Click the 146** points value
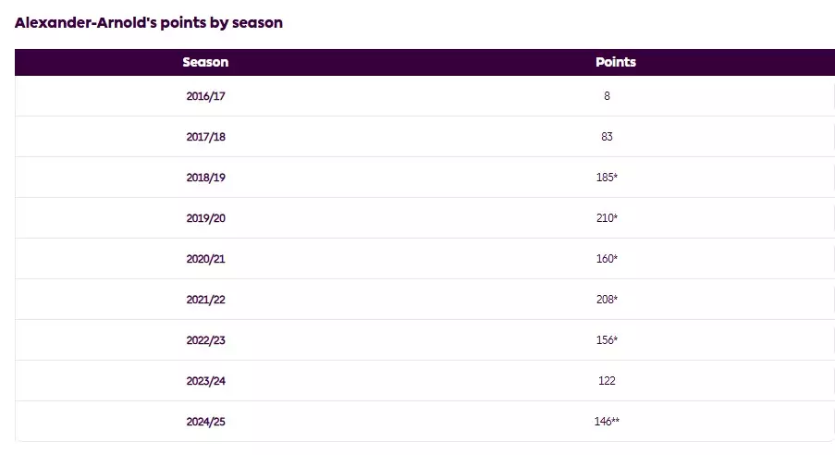This screenshot has width=835, height=455. pos(607,422)
